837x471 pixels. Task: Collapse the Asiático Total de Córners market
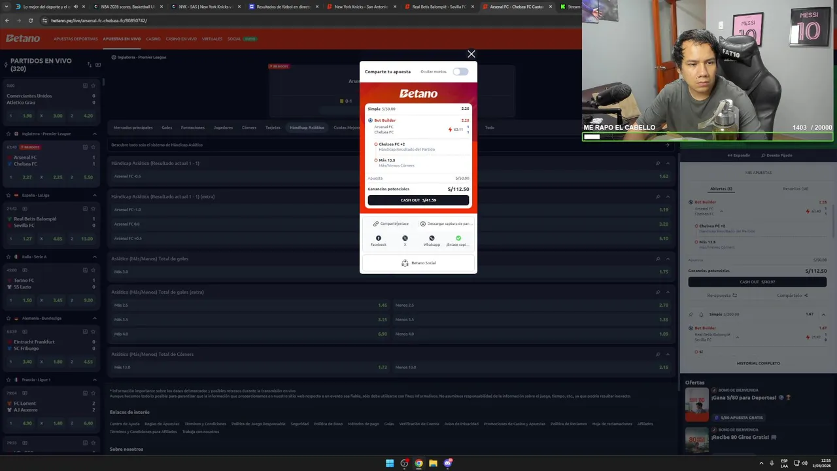pyautogui.click(x=668, y=354)
